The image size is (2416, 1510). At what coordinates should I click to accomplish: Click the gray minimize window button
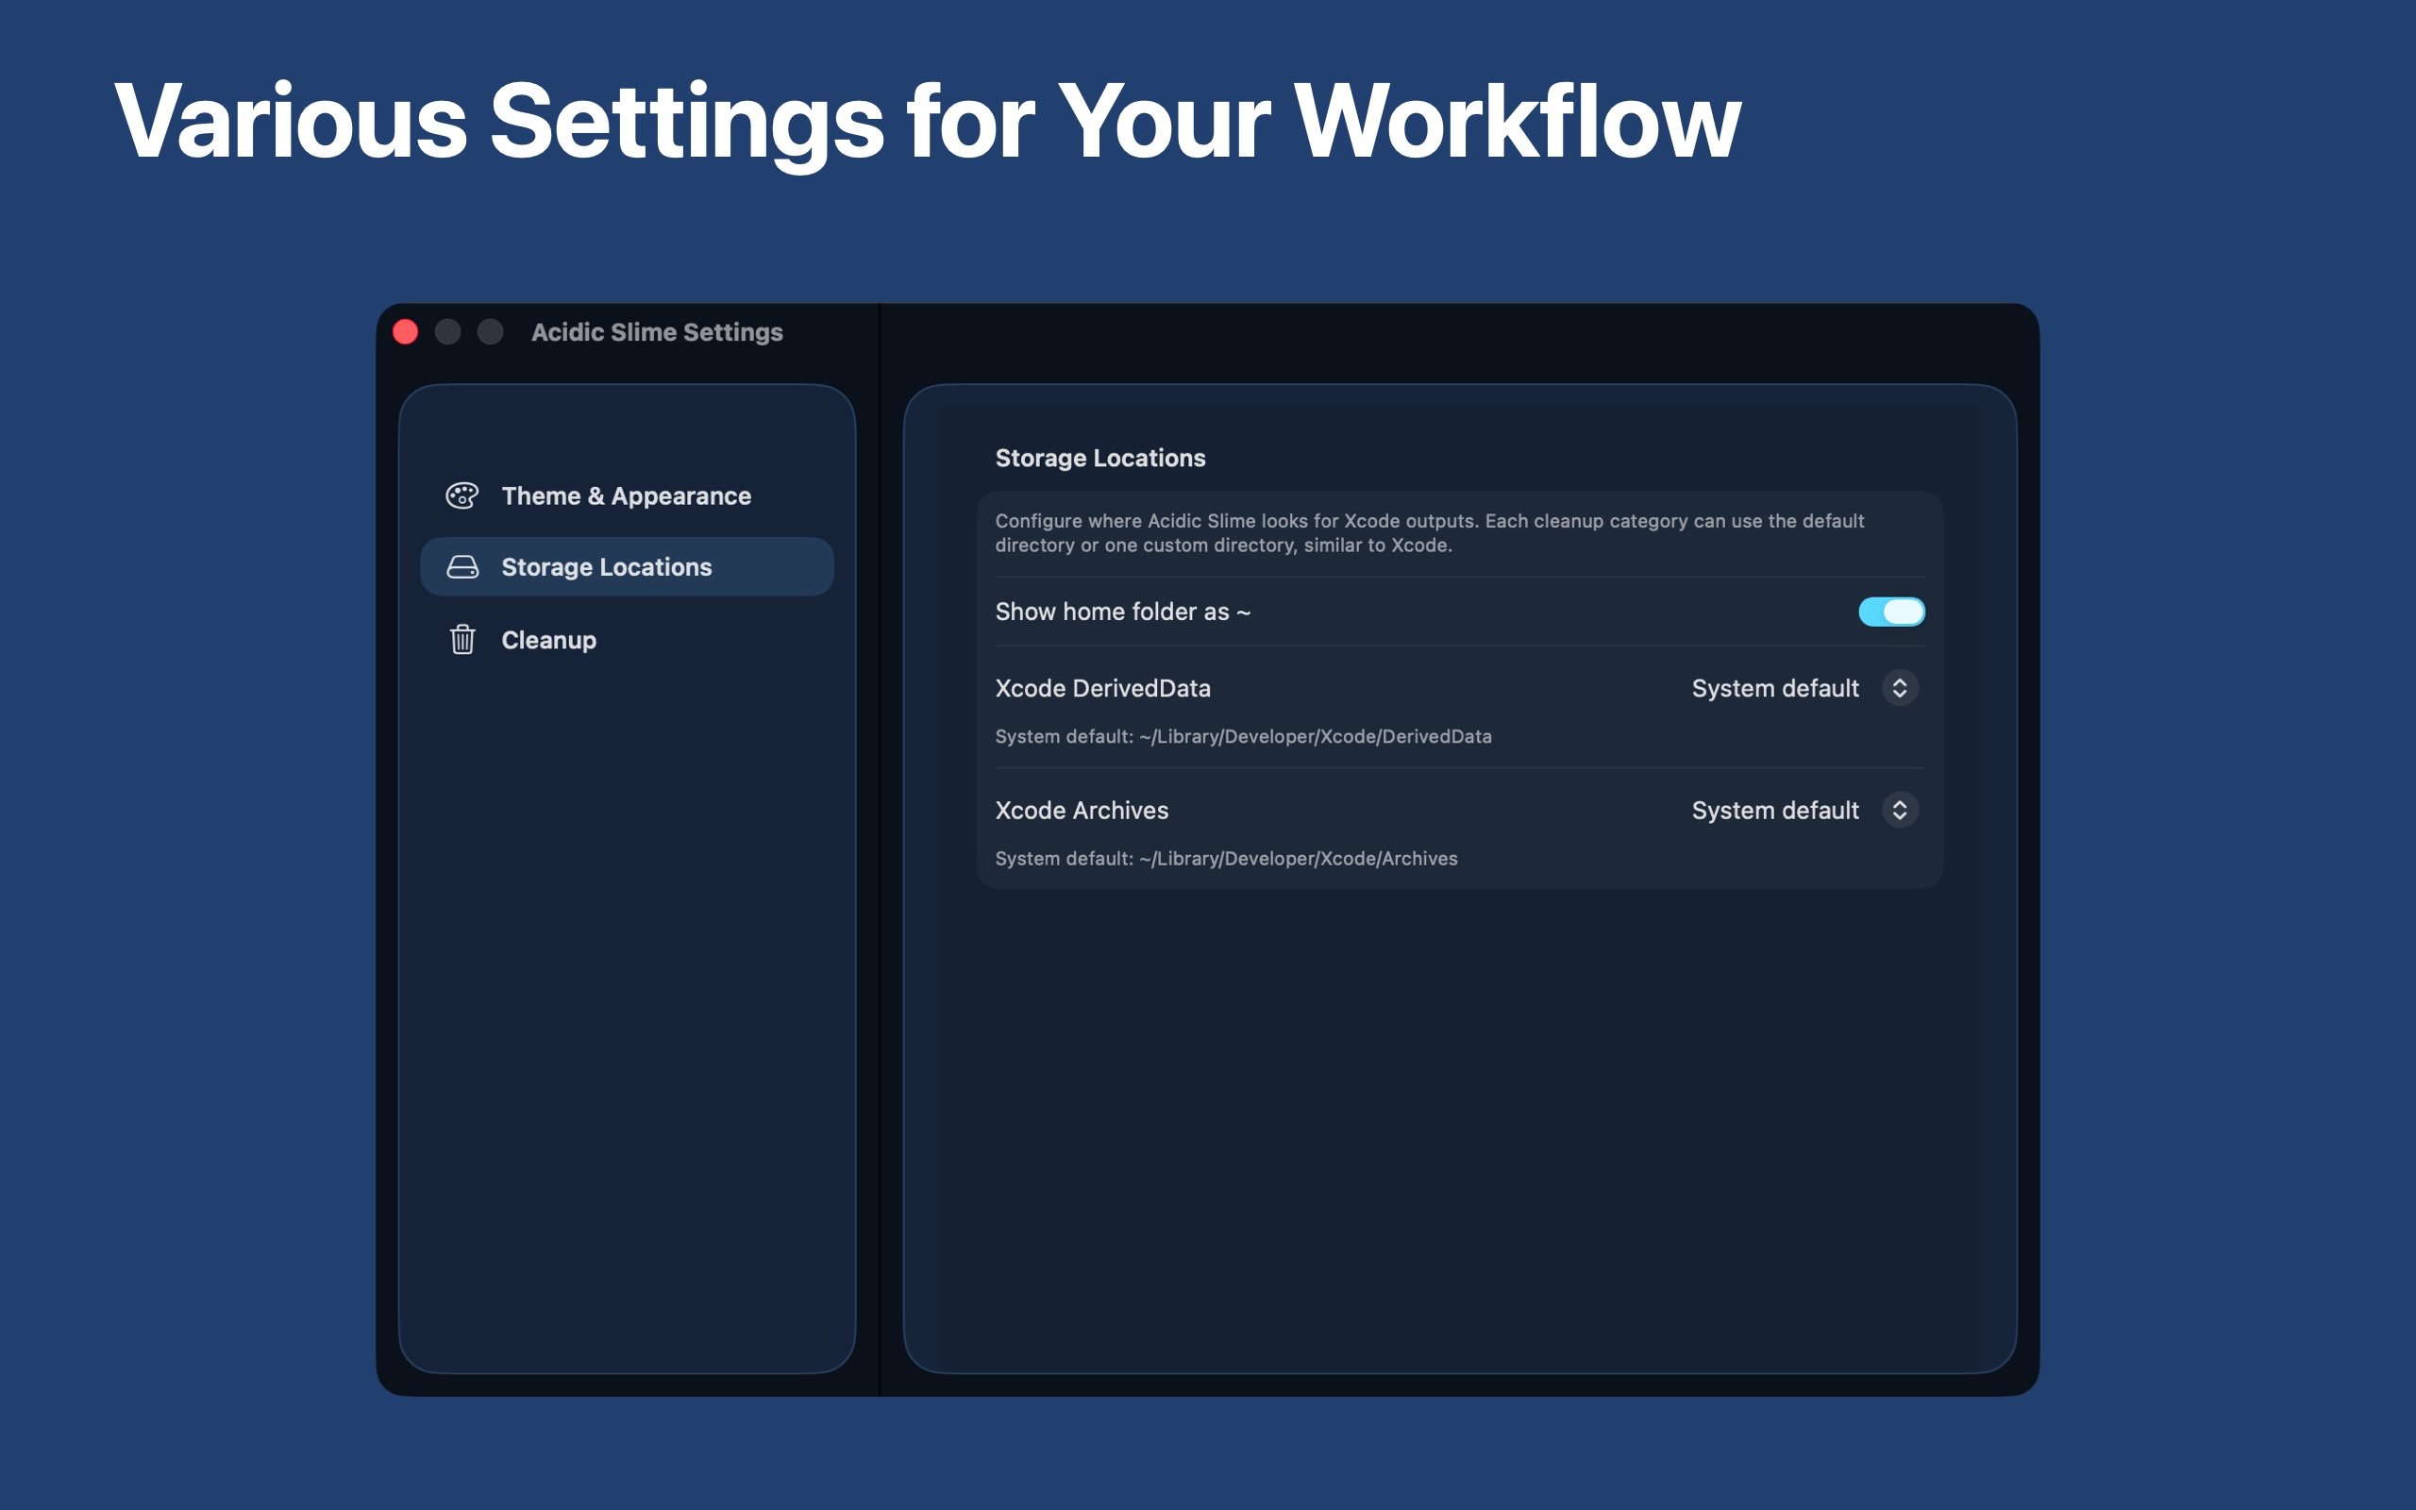coord(448,331)
